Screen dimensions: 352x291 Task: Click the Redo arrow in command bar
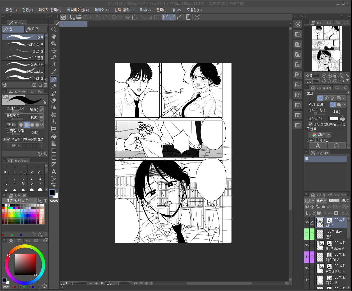[105, 17]
